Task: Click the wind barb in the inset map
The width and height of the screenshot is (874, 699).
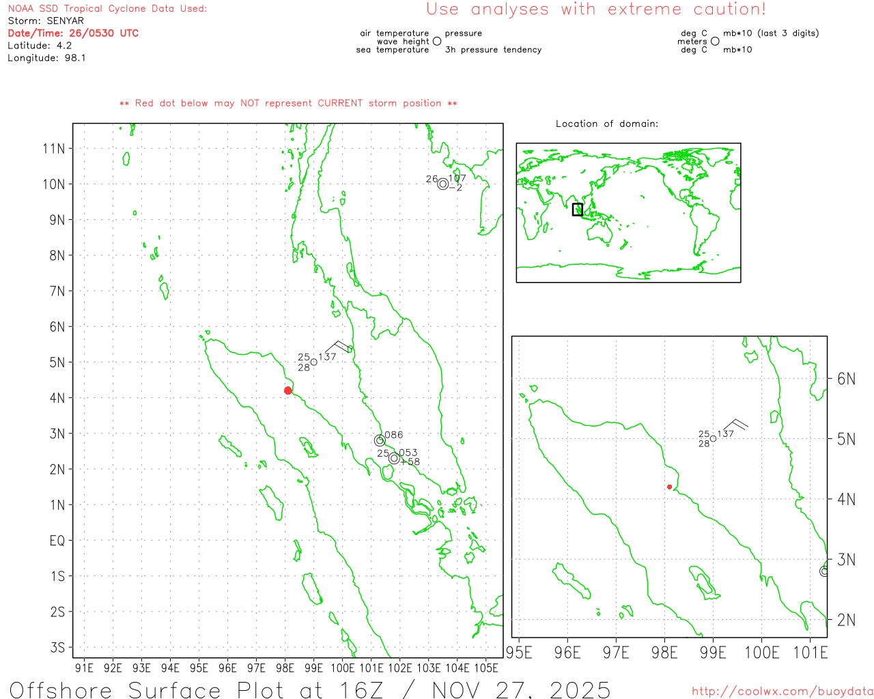Action: click(736, 425)
